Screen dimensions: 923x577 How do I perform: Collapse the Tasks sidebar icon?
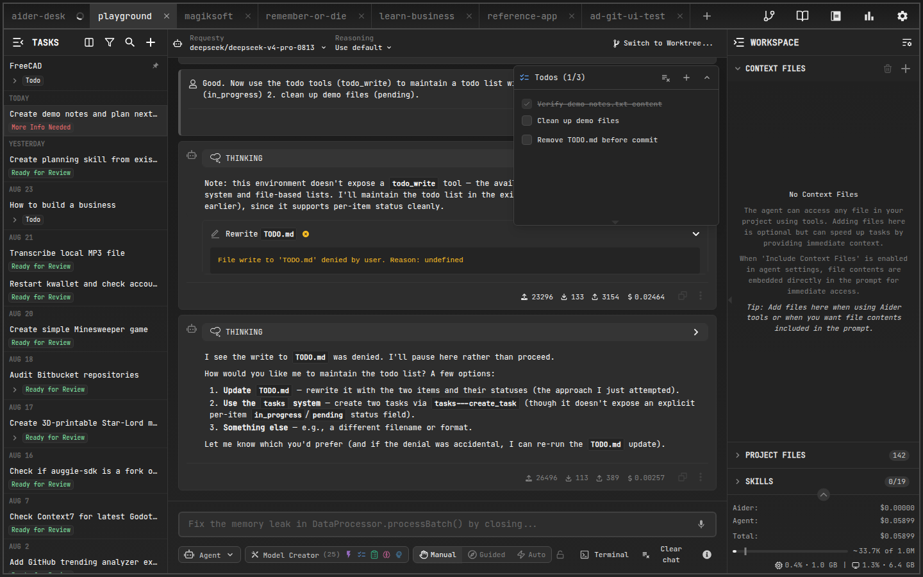(x=18, y=42)
